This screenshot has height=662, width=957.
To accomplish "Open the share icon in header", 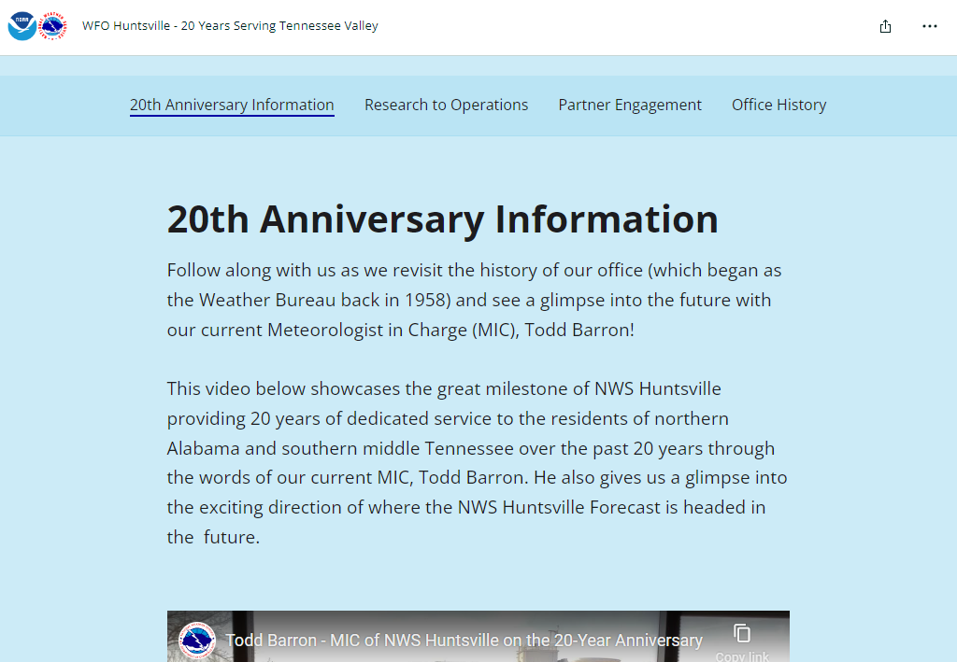I will (x=885, y=26).
